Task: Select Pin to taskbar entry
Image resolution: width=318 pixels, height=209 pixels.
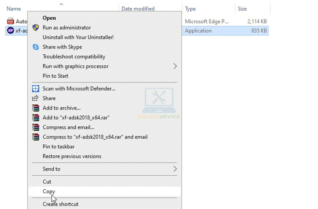Action: tap(58, 147)
